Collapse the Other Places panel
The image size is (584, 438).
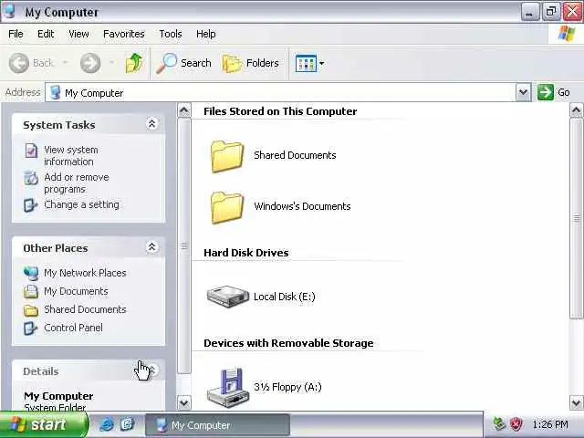coord(151,247)
